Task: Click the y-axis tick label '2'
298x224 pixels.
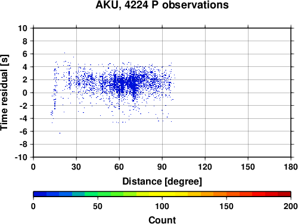Action: [25, 80]
